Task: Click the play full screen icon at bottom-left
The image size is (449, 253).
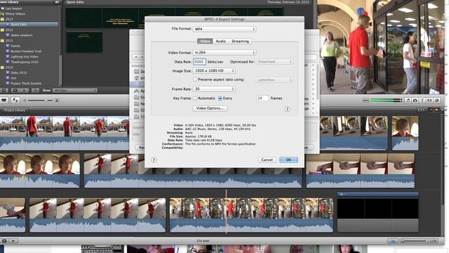Action: [4, 241]
